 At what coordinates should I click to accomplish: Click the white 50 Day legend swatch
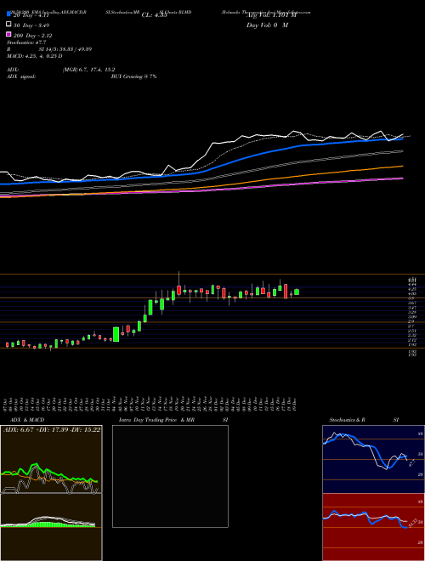8,25
